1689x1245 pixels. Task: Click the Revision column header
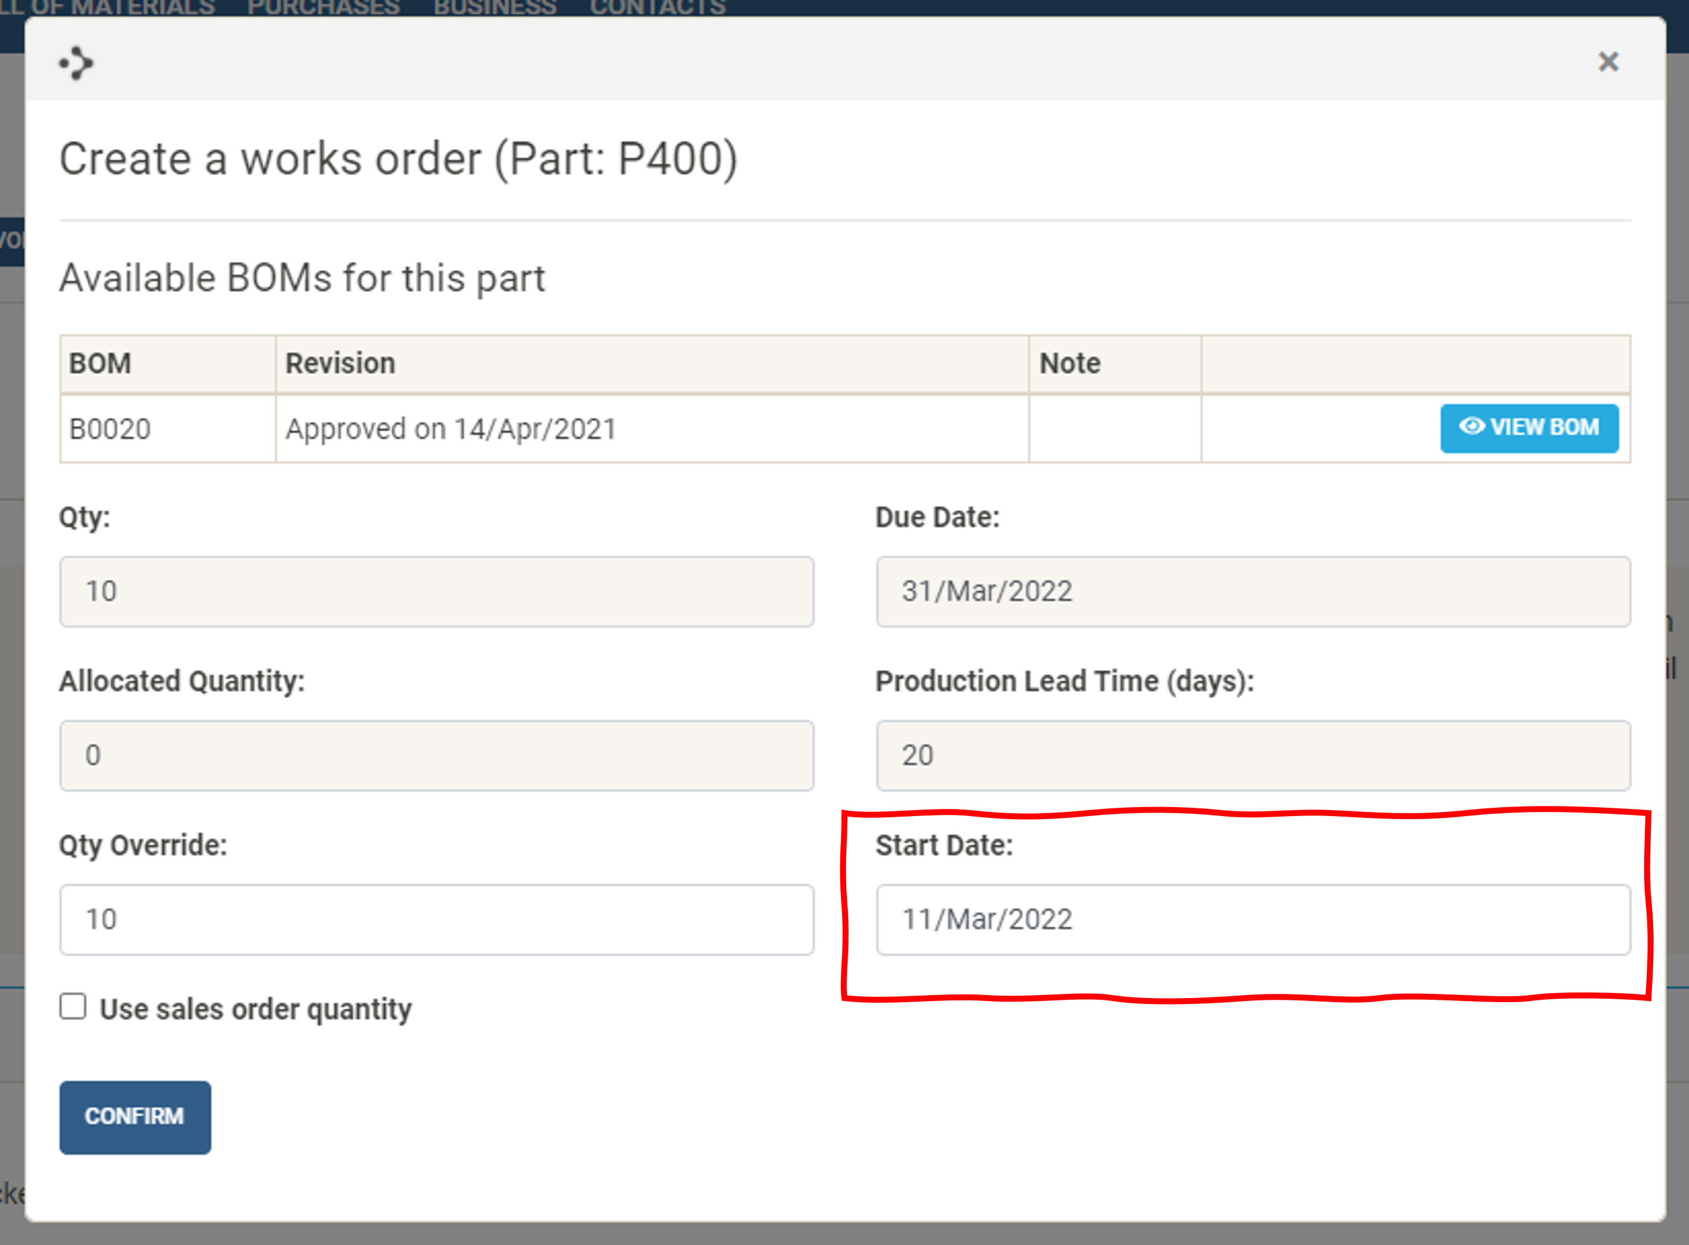pyautogui.click(x=340, y=364)
